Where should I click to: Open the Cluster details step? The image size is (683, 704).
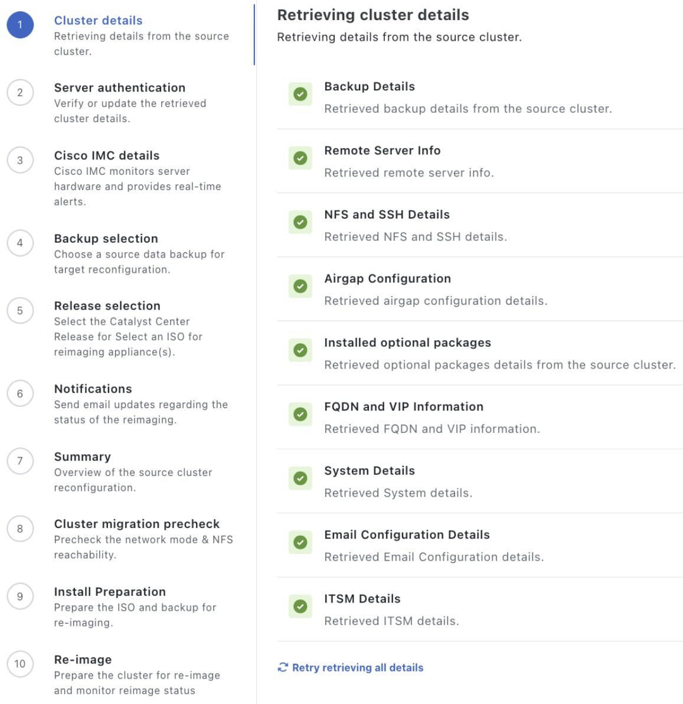tap(98, 21)
